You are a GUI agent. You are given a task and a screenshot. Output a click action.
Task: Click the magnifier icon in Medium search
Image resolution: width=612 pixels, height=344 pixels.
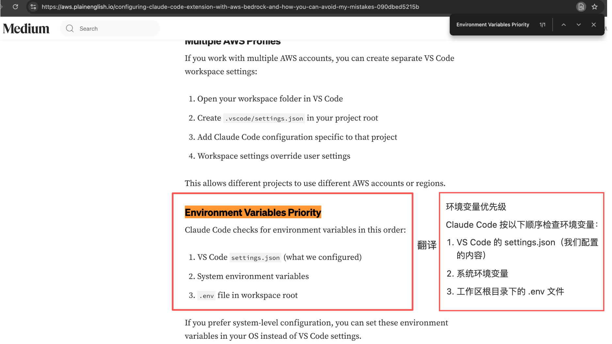(x=70, y=29)
